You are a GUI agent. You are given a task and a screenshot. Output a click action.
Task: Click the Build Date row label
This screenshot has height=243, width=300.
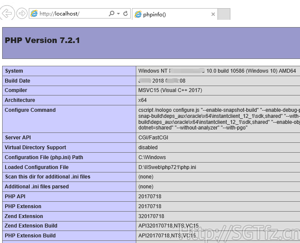tap(18, 80)
